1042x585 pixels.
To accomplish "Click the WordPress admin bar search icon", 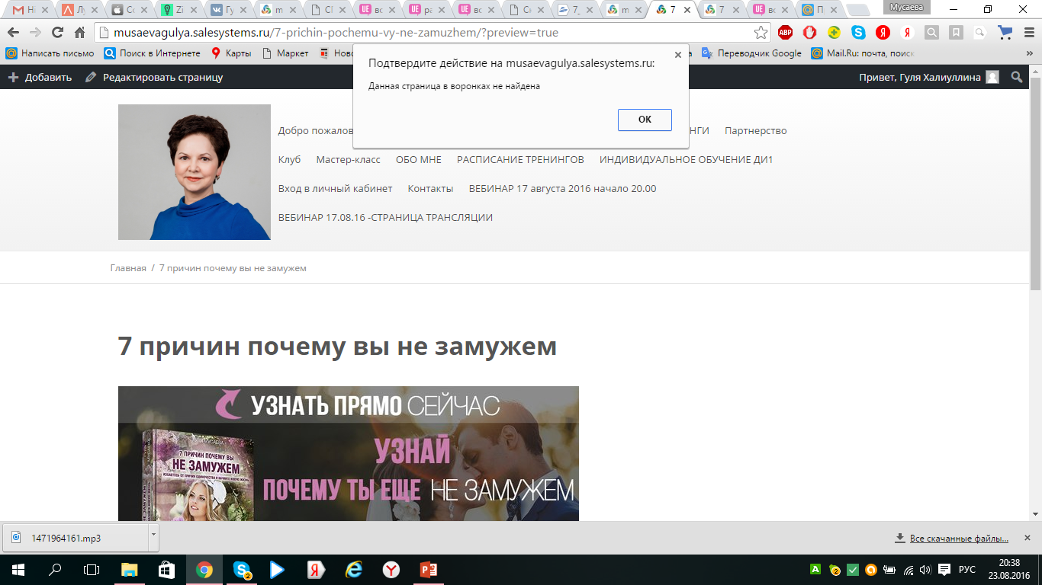I will pyautogui.click(x=1017, y=77).
